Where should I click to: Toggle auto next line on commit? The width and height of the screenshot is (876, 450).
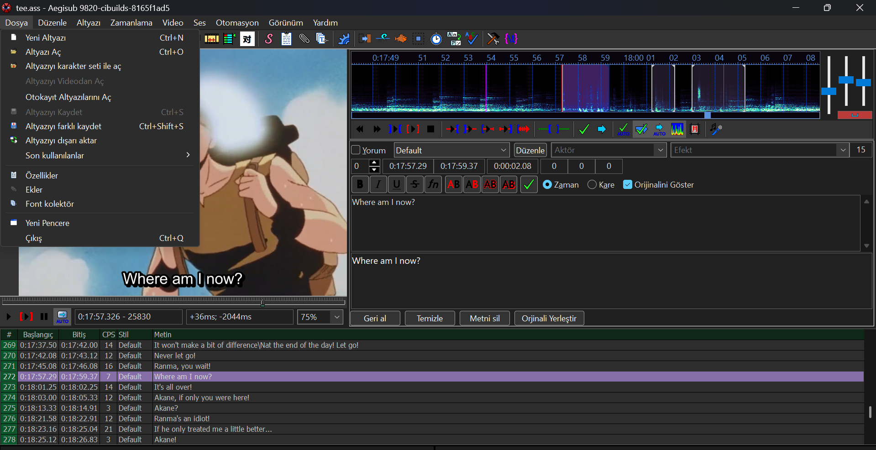click(641, 129)
